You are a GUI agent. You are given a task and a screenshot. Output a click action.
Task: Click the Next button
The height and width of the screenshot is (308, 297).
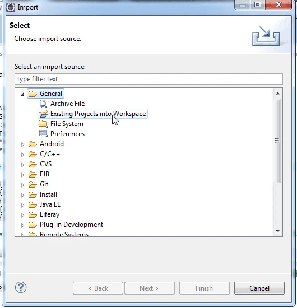coord(150,288)
